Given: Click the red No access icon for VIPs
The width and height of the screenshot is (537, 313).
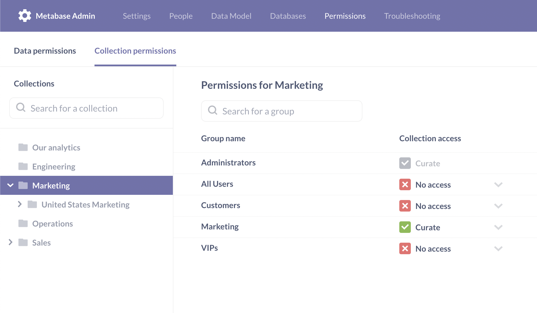Looking at the screenshot, I should (x=405, y=248).
